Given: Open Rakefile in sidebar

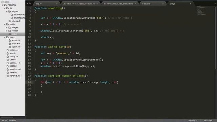Looking at the screenshot, I should [x=13, y=73].
